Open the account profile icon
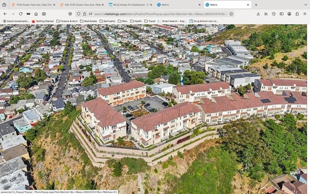Screen dimensions: 310x194 [289, 14]
